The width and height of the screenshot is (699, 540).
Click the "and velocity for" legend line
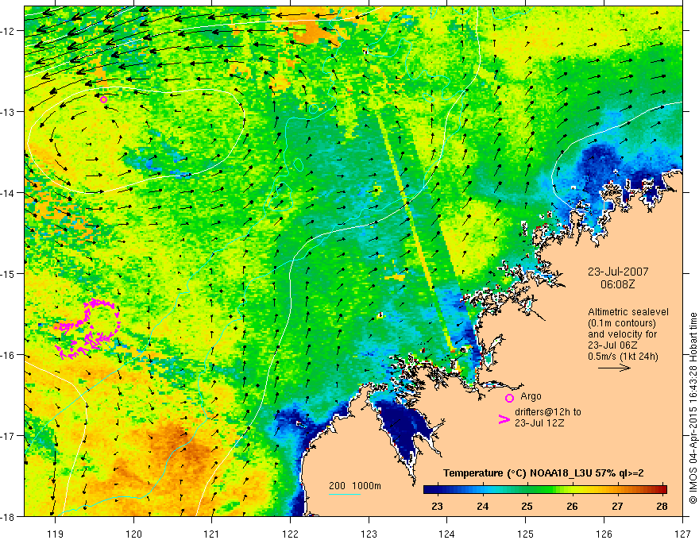tap(622, 334)
